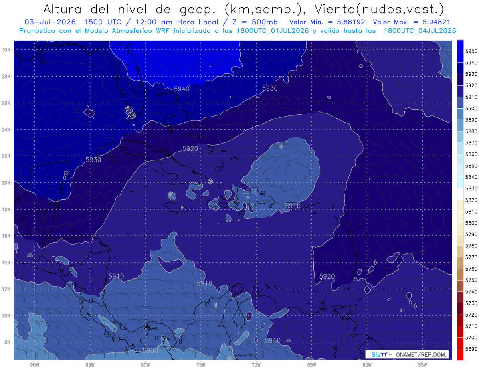Viewport: 479px width, 370px height.
Task: Click the 5900 contour label near Panama
Action: pyautogui.click(x=150, y=350)
